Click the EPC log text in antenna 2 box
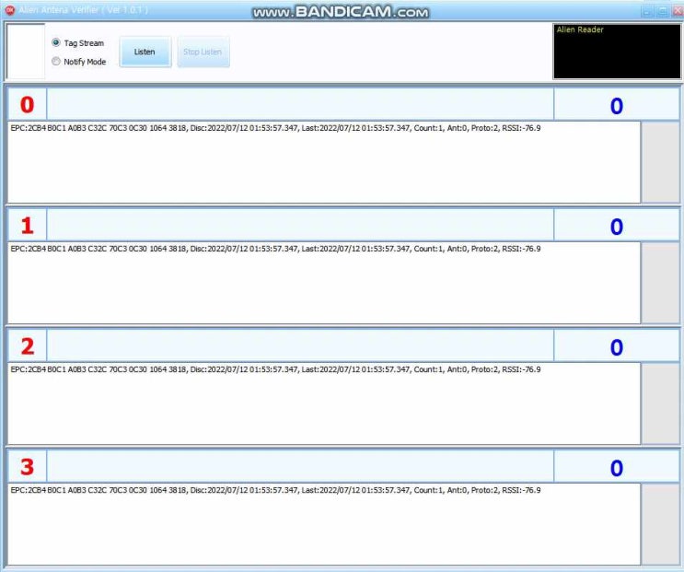 (275, 369)
